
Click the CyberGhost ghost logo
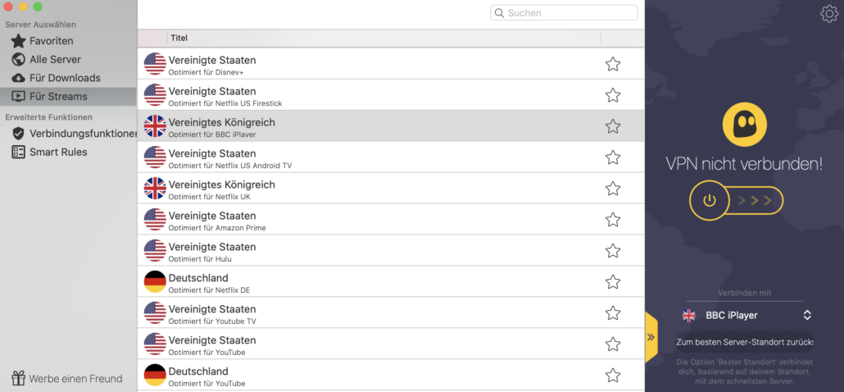[744, 125]
